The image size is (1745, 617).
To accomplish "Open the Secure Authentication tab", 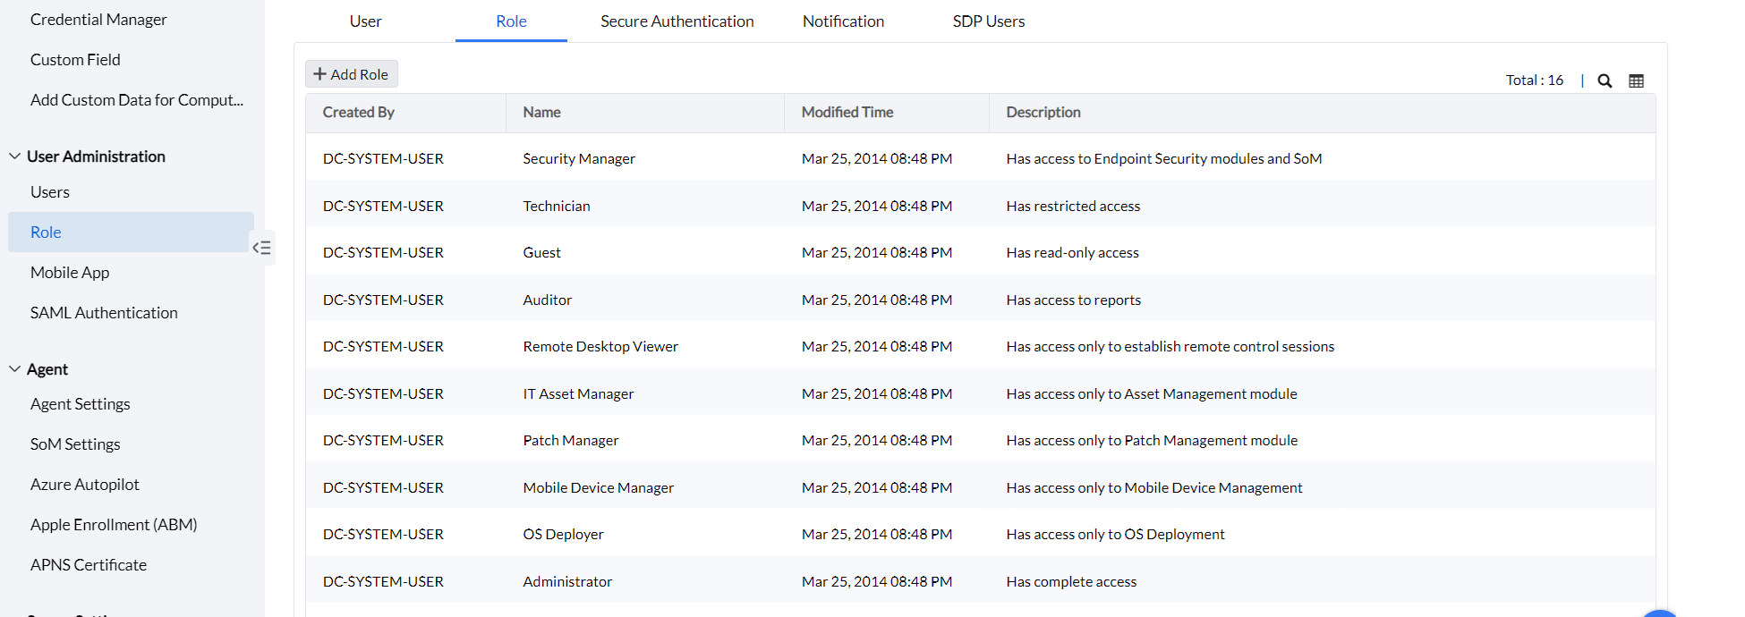I will click(x=677, y=21).
